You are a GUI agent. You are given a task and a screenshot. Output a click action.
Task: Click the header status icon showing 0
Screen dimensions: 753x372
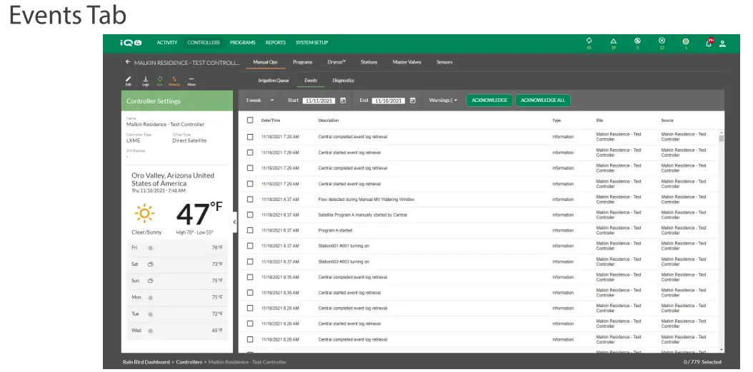[x=637, y=41]
